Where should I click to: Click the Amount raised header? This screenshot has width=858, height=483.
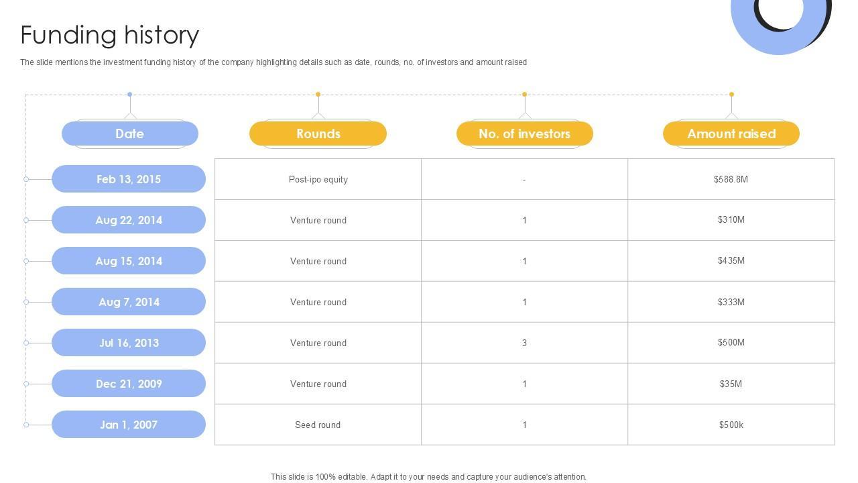[x=731, y=133]
